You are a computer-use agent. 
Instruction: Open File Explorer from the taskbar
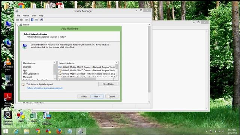[x=27, y=131]
